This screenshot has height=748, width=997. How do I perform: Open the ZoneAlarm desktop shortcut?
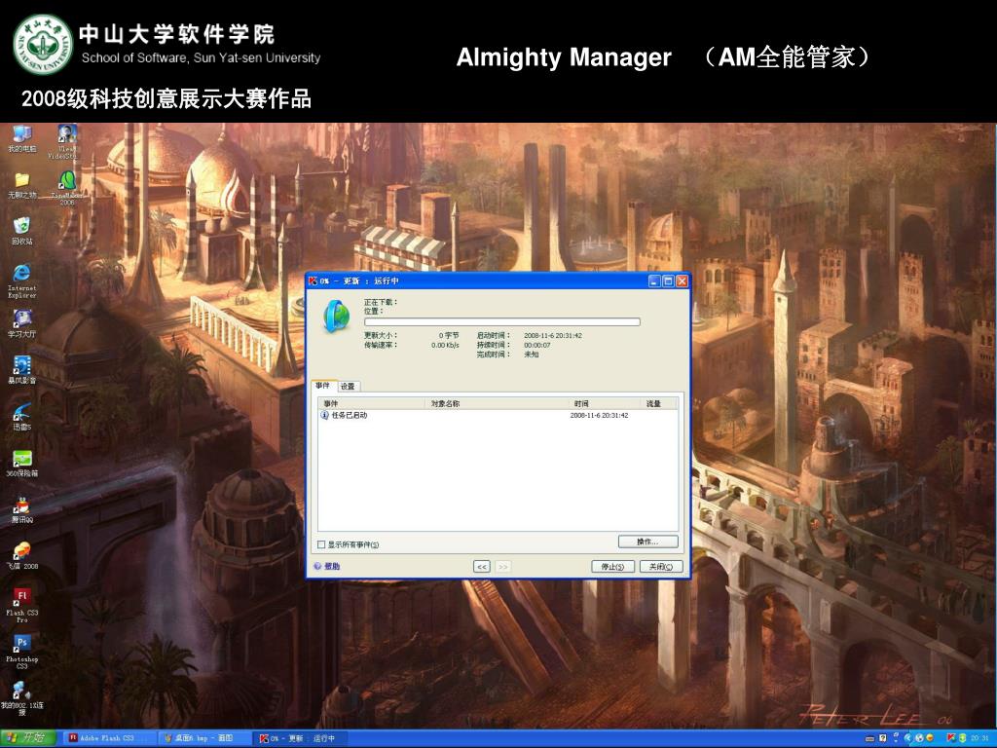pyautogui.click(x=67, y=187)
